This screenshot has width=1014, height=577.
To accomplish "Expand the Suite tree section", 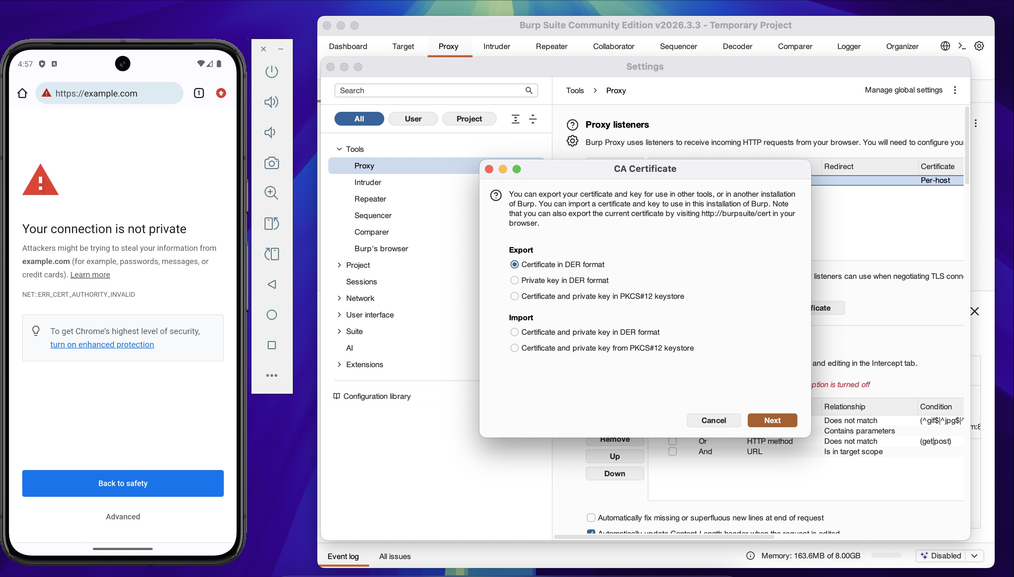I will pyautogui.click(x=339, y=331).
